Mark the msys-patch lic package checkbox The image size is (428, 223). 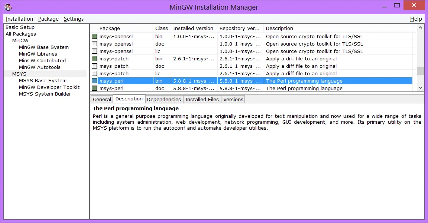pos(94,73)
